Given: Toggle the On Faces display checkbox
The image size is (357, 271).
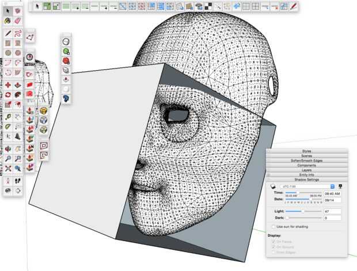Looking at the screenshot, I should click(x=274, y=242).
